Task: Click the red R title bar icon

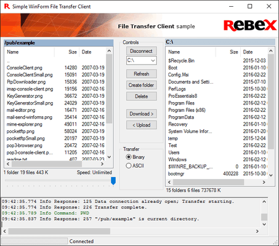Action: [x=7, y=7]
